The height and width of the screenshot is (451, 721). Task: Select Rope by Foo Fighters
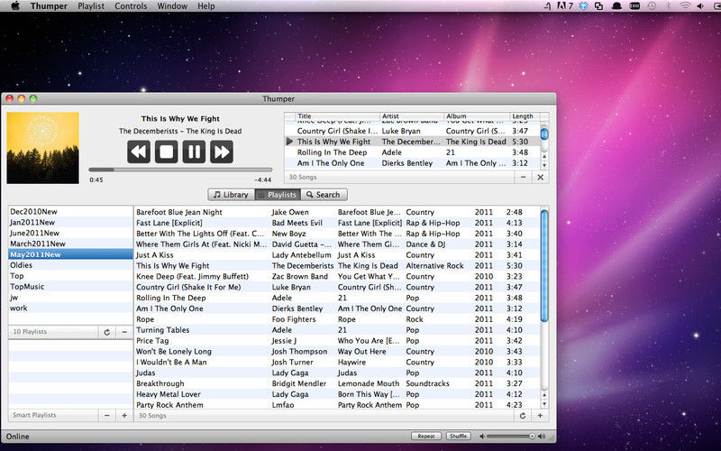point(336,319)
